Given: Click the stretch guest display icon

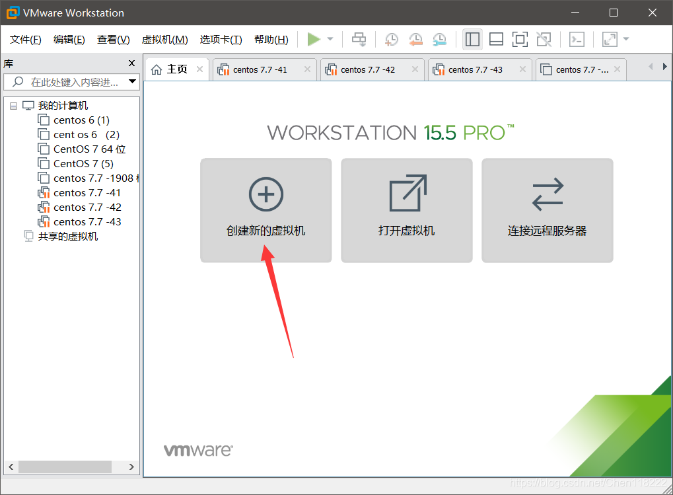Looking at the screenshot, I should pos(610,39).
